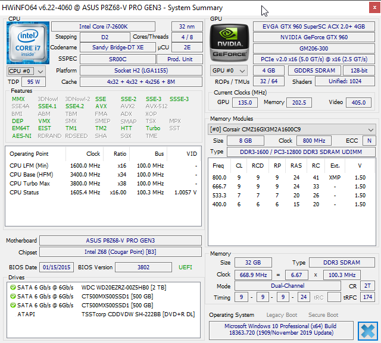This screenshot has height=343, width=381.
Task: Click the Intel Core i7 logo image
Action: (x=28, y=43)
